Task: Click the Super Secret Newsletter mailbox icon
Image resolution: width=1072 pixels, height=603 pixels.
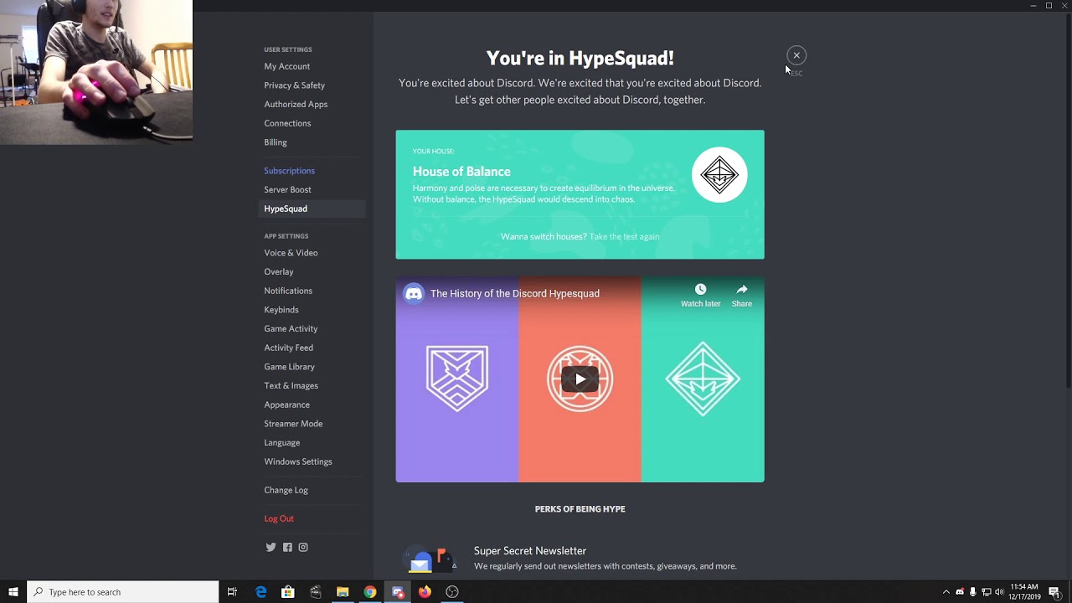Action: (x=431, y=559)
